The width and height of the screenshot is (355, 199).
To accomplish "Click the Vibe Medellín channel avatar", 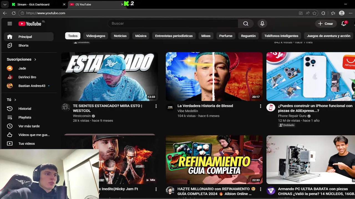I will click(x=170, y=107).
